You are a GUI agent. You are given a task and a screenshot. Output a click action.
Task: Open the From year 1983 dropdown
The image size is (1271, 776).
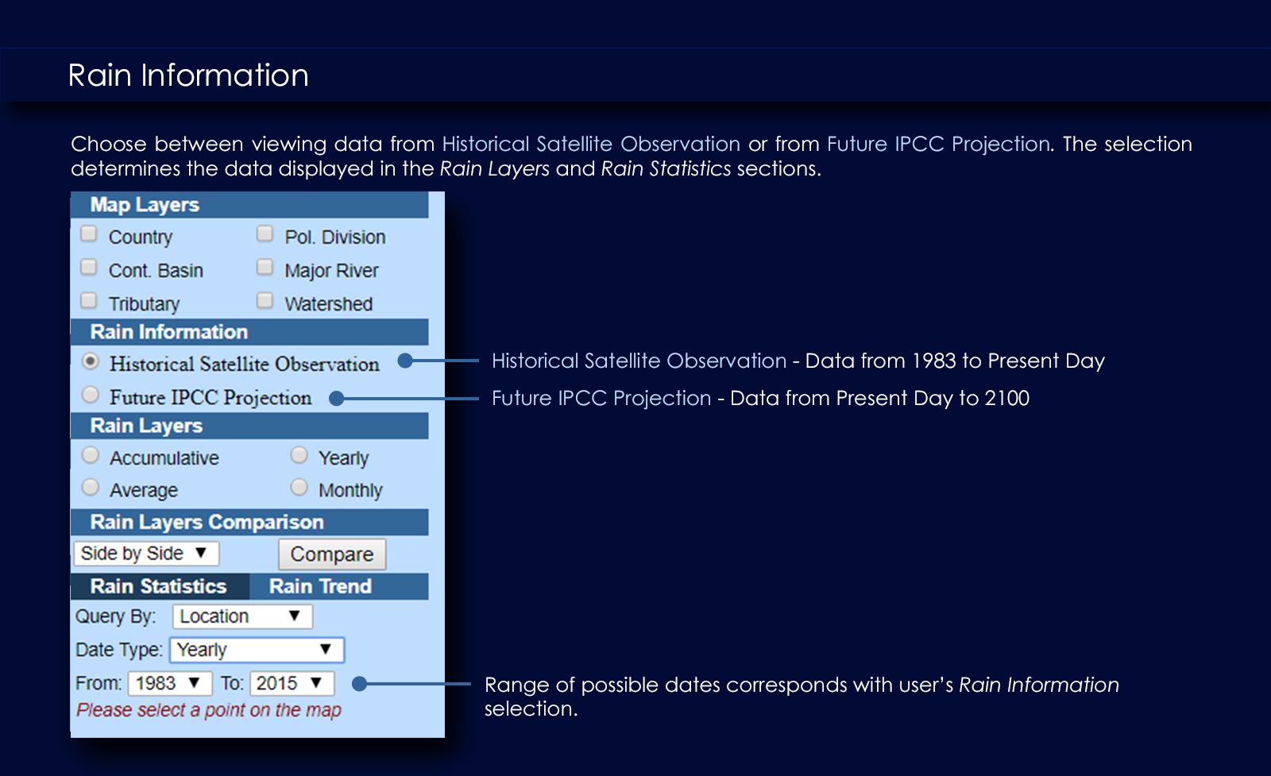(x=170, y=683)
